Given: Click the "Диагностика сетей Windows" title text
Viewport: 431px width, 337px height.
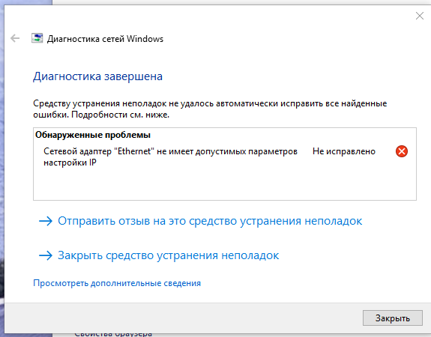Looking at the screenshot, I should [x=105, y=39].
